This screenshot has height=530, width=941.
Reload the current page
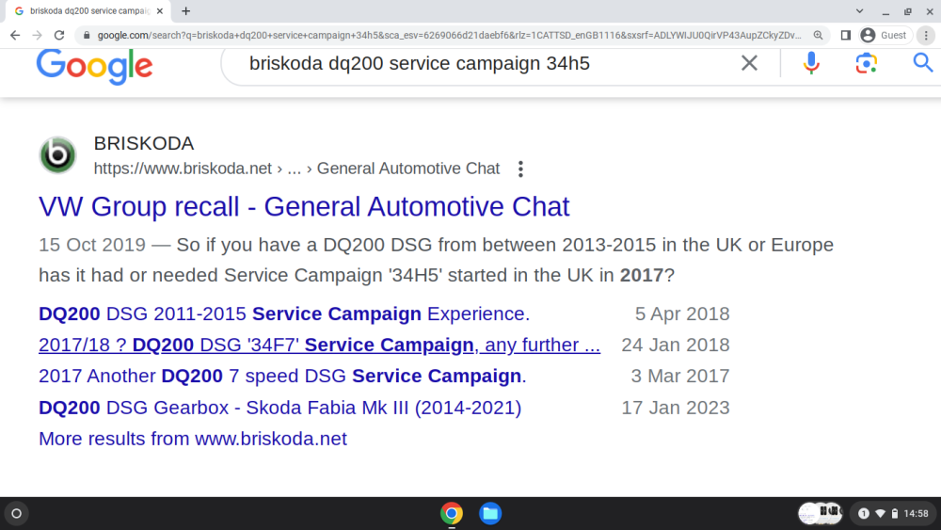pyautogui.click(x=58, y=36)
